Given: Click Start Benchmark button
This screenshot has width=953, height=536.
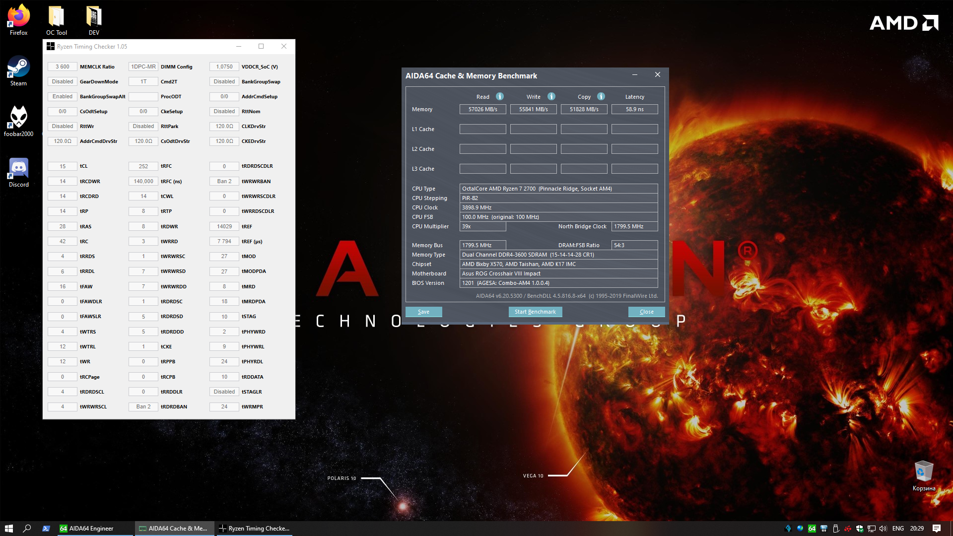Looking at the screenshot, I should [x=535, y=312].
